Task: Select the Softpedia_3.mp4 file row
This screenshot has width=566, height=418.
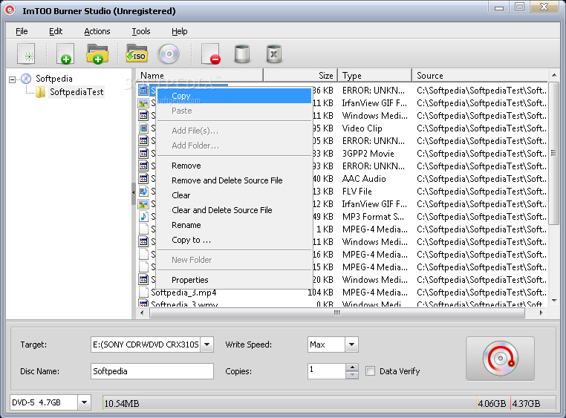Action: [342, 292]
